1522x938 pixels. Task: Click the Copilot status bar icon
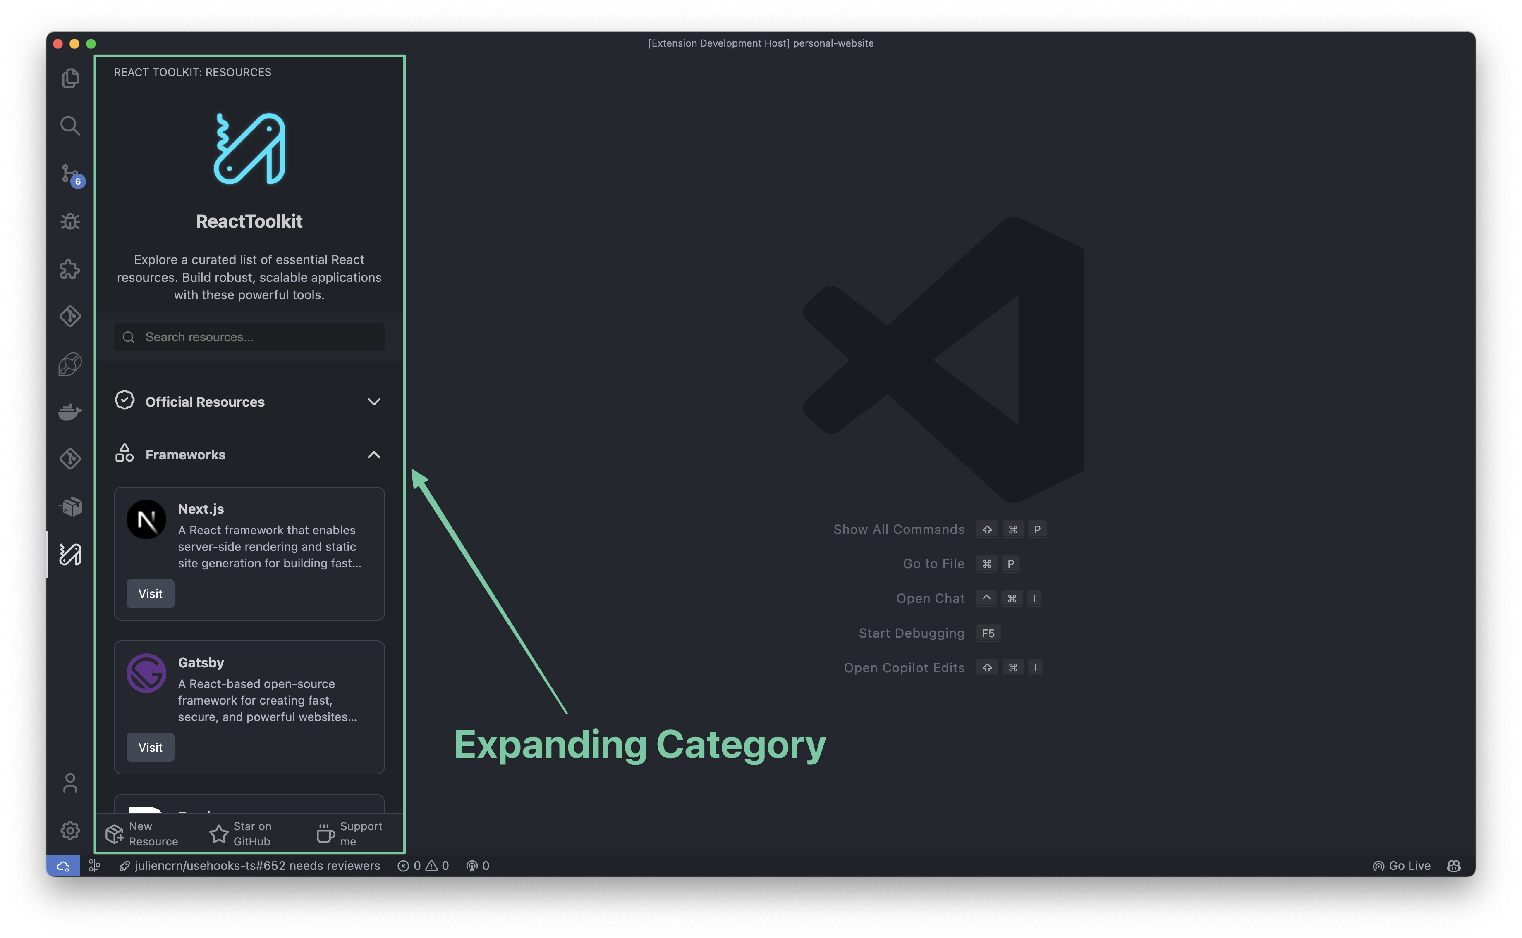point(1454,865)
